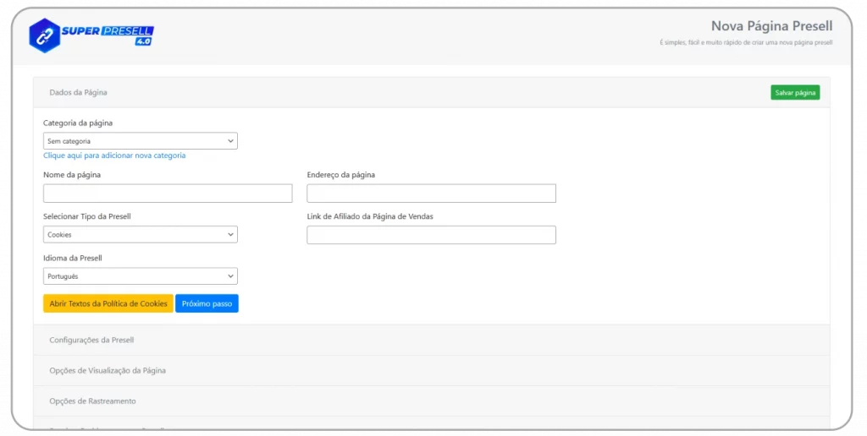The image size is (867, 436).
Task: Expand the Opções de Rastreamento section
Action: point(92,401)
